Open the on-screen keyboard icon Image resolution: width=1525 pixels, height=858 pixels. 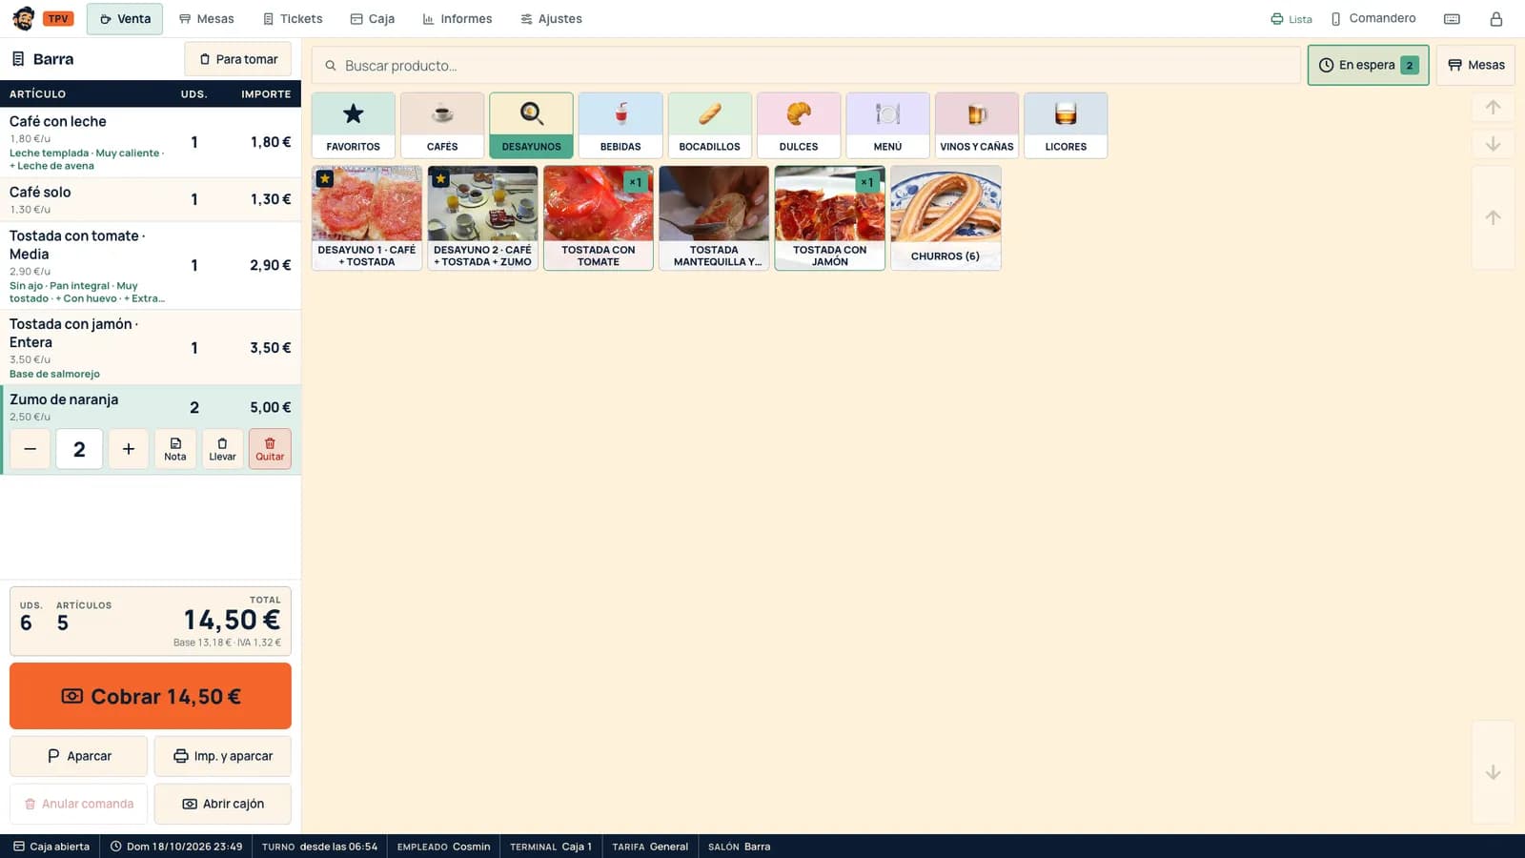click(1452, 19)
